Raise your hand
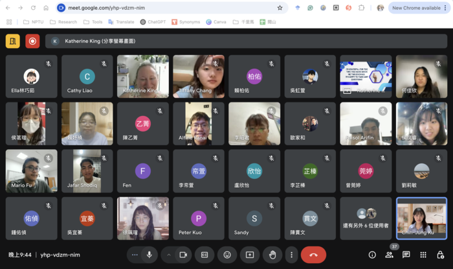 click(272, 255)
